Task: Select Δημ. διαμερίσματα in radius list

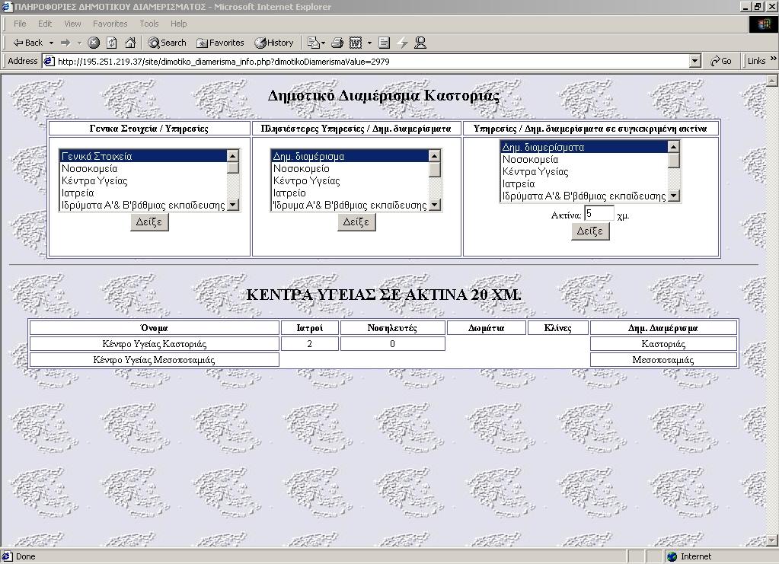Action: point(584,147)
